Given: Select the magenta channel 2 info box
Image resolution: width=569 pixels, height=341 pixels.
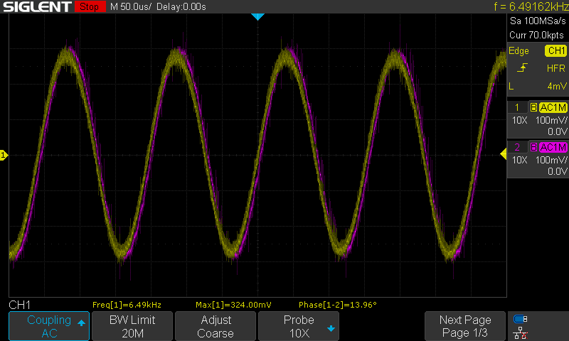Looking at the screenshot, I should coord(538,159).
